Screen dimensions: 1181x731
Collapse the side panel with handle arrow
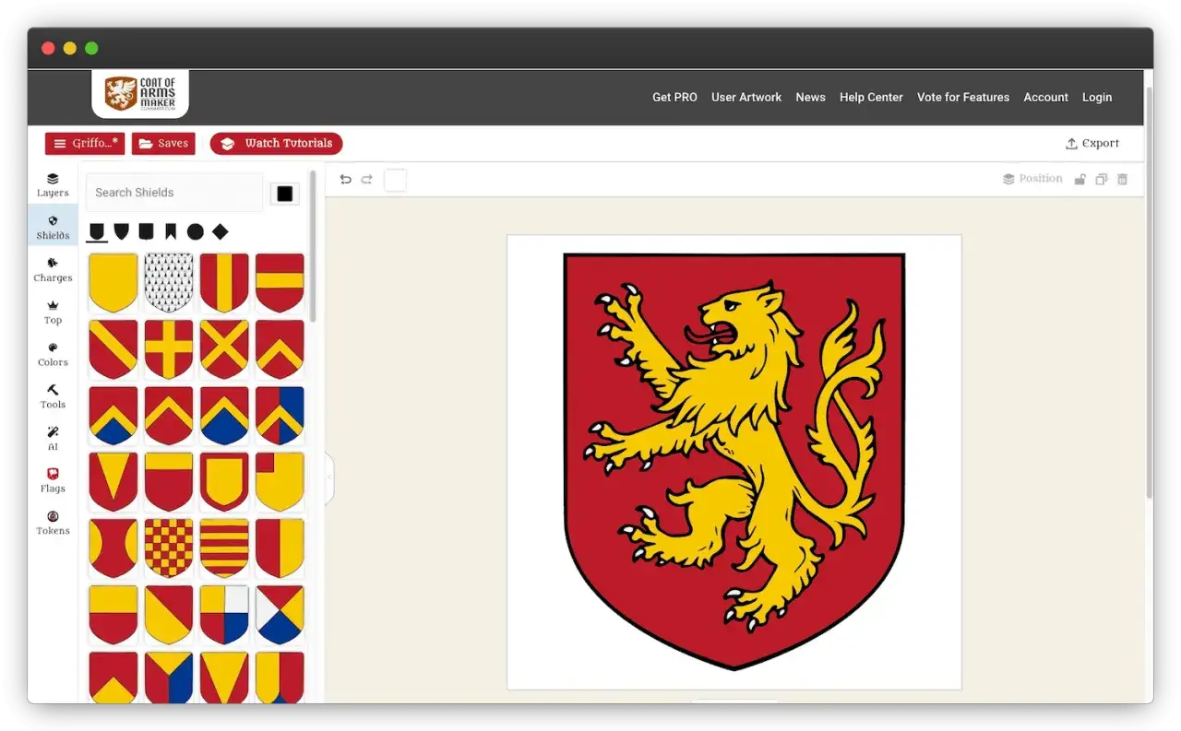click(x=329, y=478)
